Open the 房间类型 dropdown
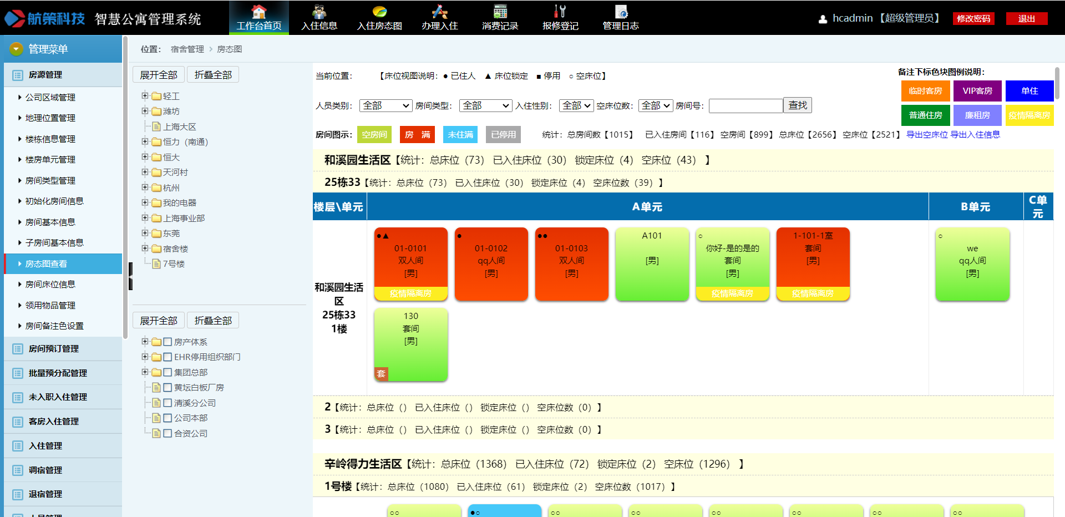The height and width of the screenshot is (517, 1065). click(485, 105)
